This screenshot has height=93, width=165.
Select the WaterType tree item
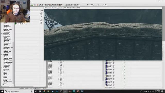click(x=7, y=65)
